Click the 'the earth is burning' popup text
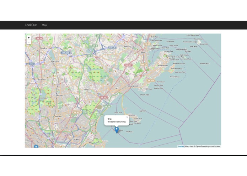 [x=117, y=122]
